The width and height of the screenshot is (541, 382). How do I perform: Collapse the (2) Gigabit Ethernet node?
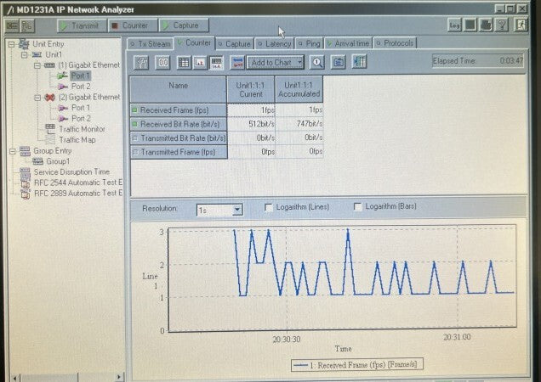coord(37,98)
